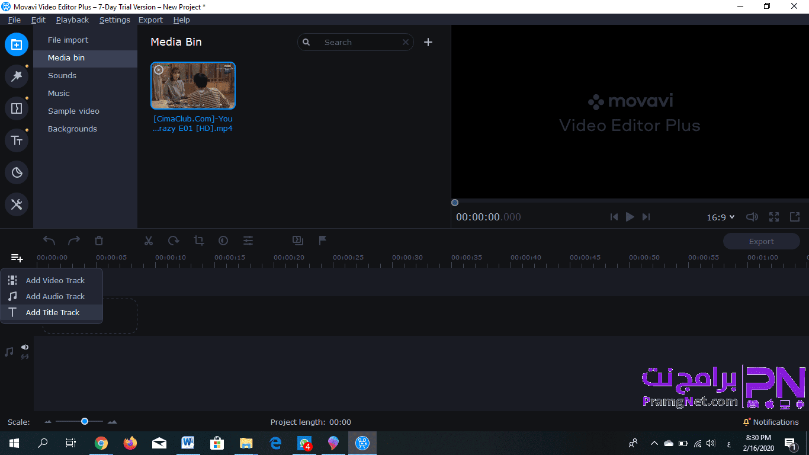Click the music note icon on the audio track
809x455 pixels.
9,352
